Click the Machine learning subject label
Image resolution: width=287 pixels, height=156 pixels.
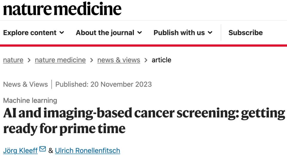pos(30,100)
